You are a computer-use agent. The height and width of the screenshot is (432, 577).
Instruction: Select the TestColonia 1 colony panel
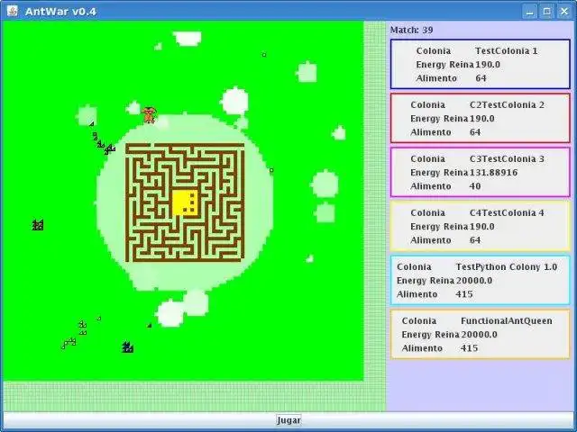click(481, 64)
